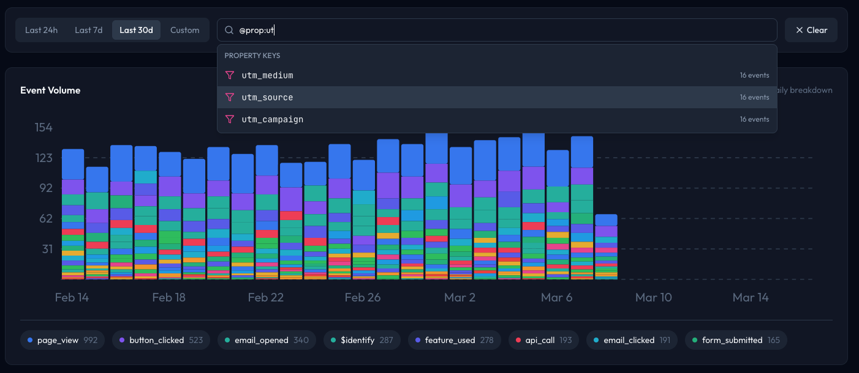Click the red dot on api_call pill
This screenshot has width=859, height=373.
[518, 339]
